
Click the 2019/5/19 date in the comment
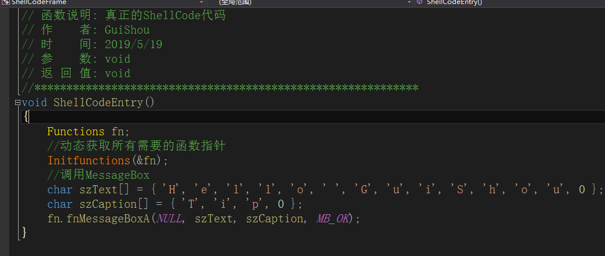tap(133, 45)
